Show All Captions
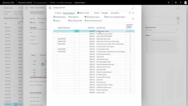 pyautogui.click(x=73, y=17)
